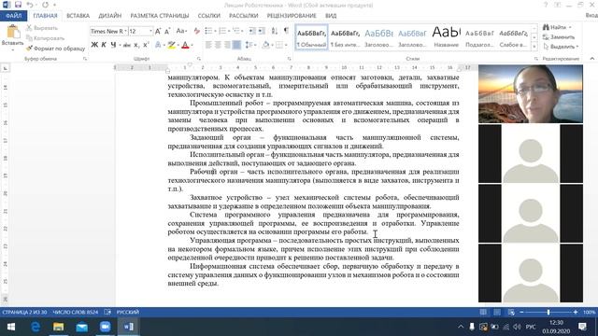598x336 pixels.
Task: Center the paragraph text
Action: coord(218,45)
